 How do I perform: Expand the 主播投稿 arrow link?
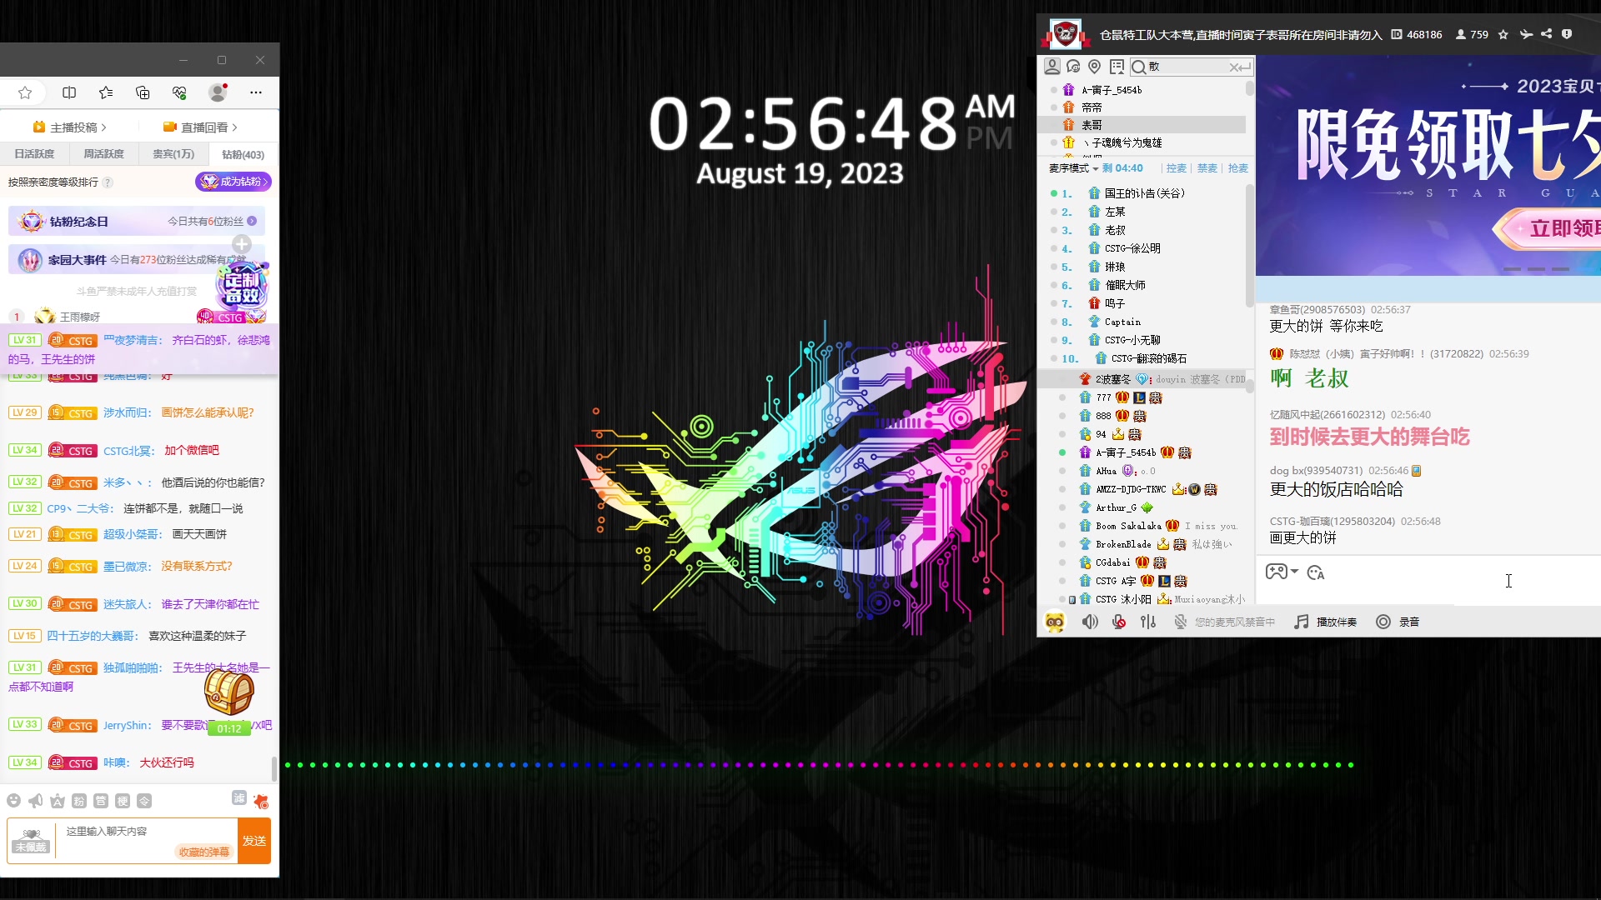[x=70, y=127]
